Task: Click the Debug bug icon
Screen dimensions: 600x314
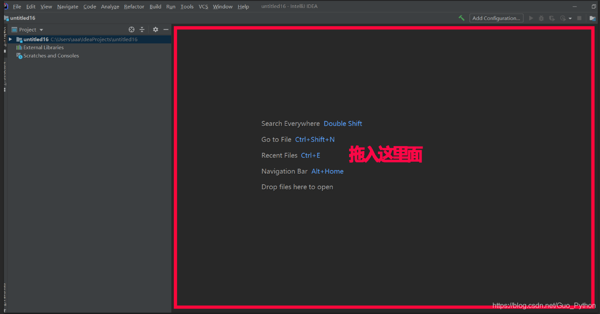Action: [541, 18]
